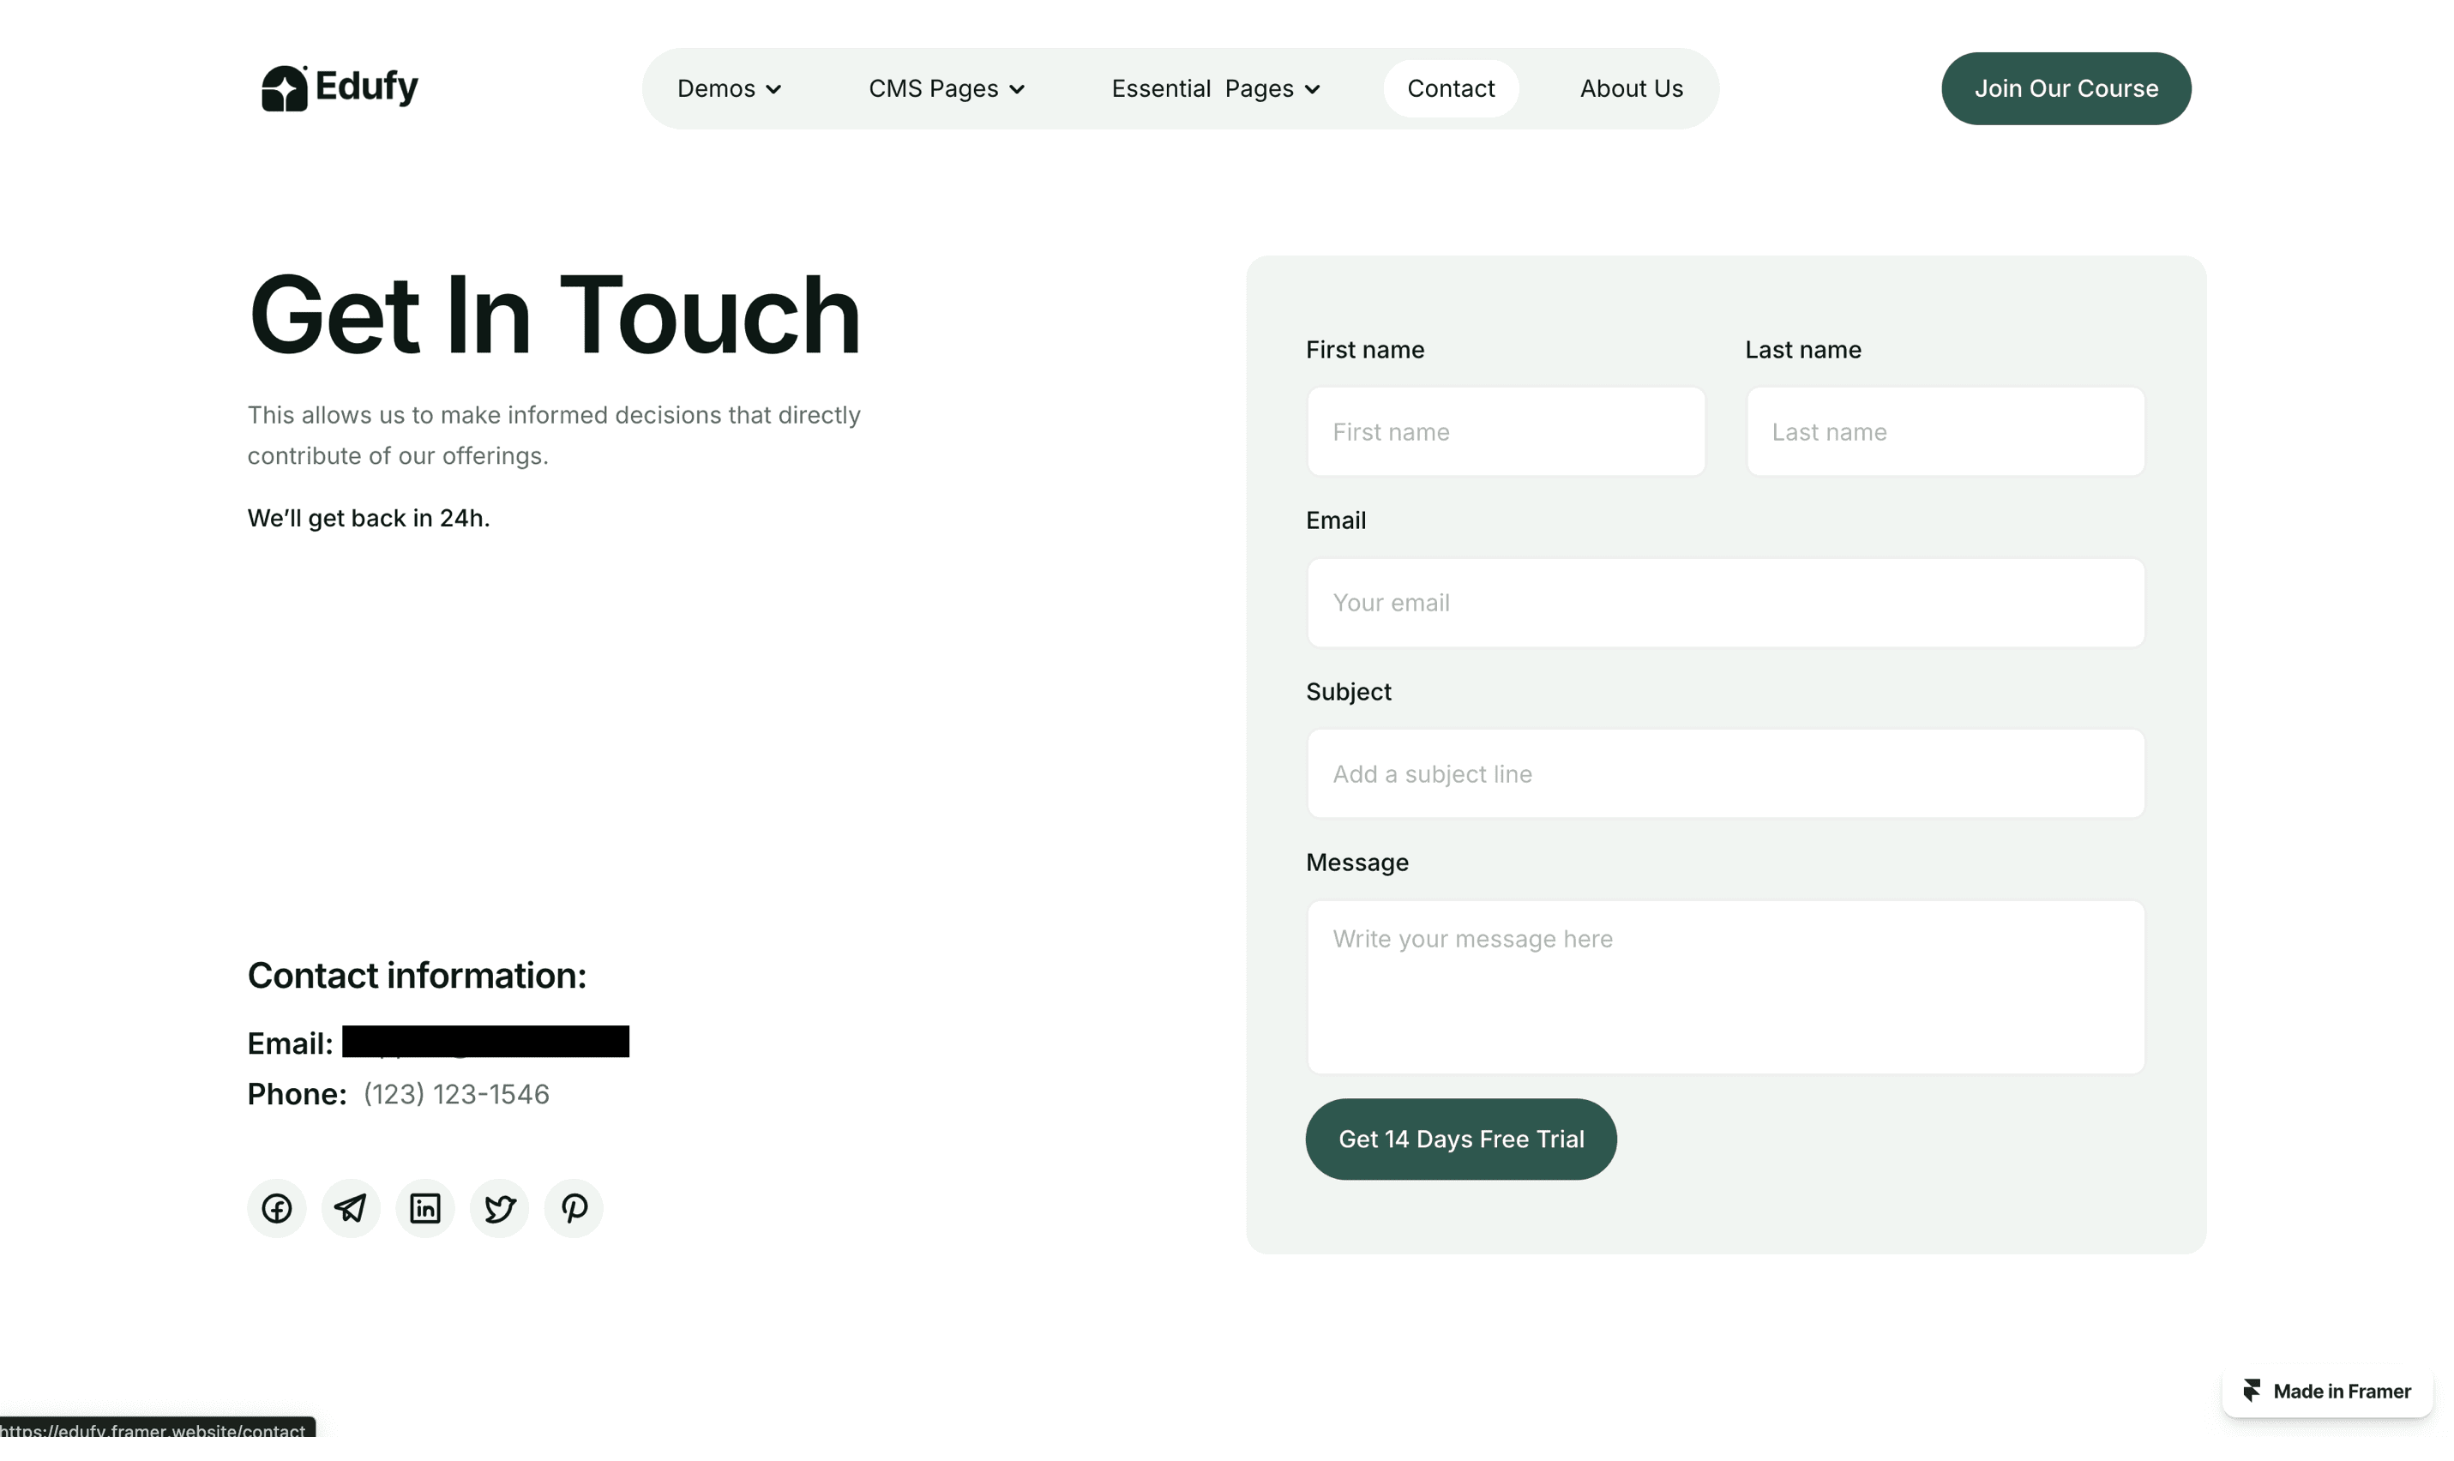
Task: Click the First name input field
Action: coord(1505,432)
